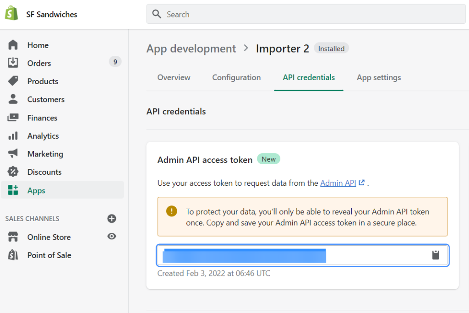Add a new sales channel with the plus button
Screen dimensions: 469x313
click(112, 219)
